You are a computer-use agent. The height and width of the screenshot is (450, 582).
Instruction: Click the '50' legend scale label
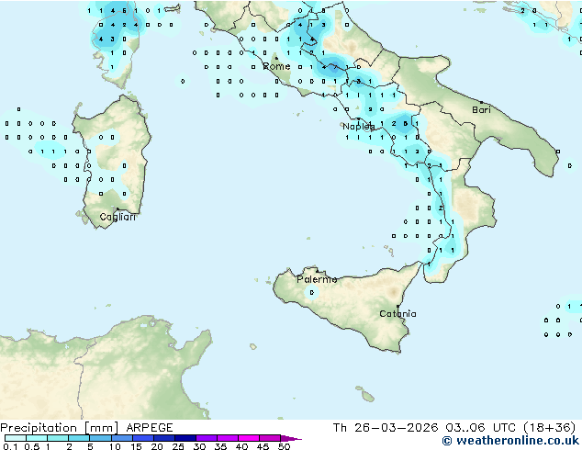[284, 446]
